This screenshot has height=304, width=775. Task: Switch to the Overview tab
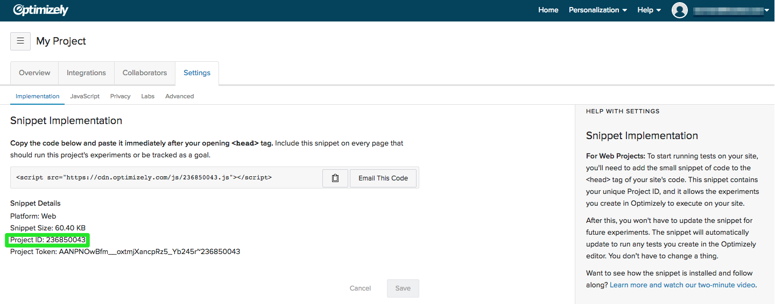[34, 73]
